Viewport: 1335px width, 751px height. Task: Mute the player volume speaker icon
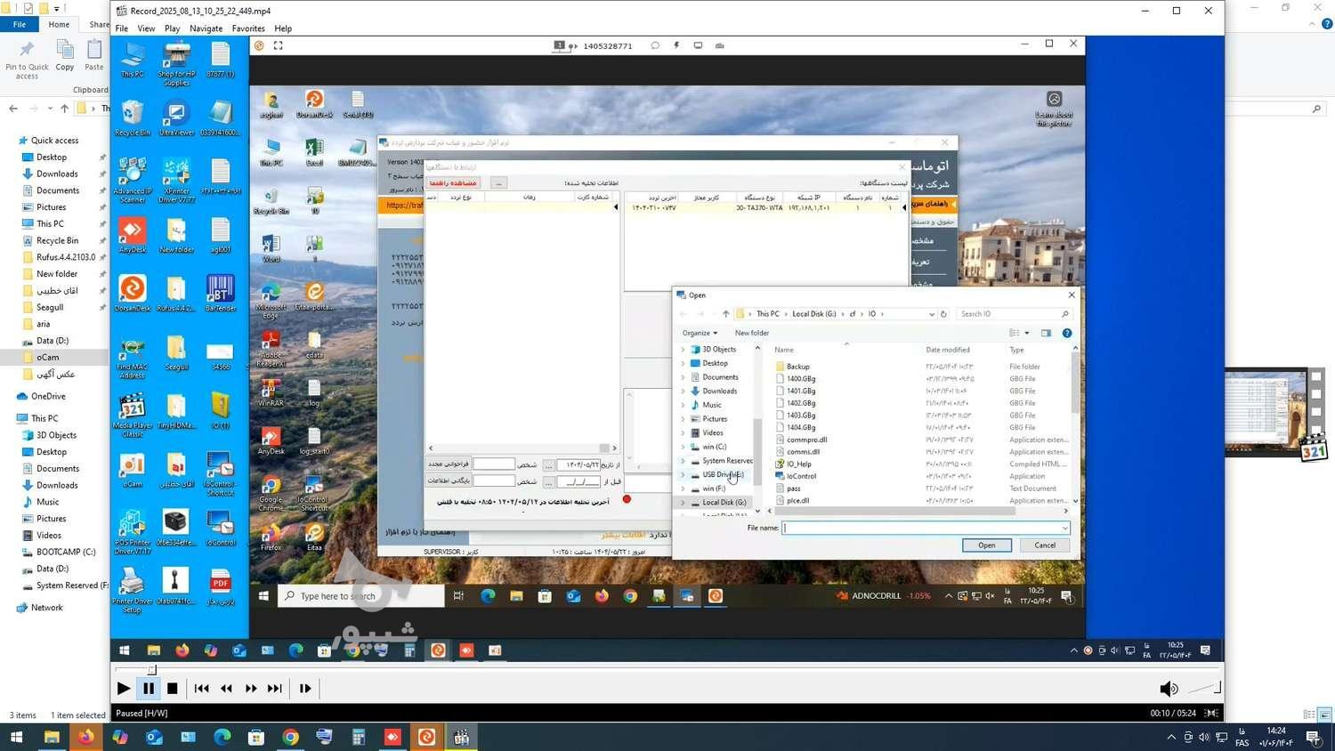(1169, 689)
